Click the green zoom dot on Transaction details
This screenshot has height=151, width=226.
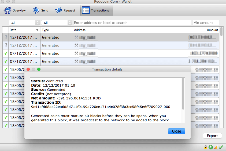click(39, 69)
